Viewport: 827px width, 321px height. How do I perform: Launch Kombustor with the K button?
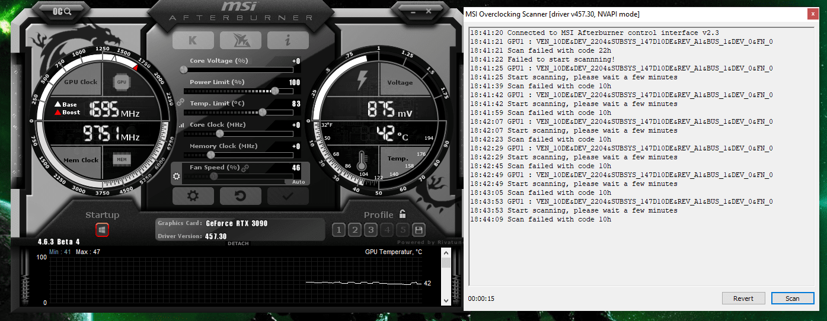click(193, 40)
